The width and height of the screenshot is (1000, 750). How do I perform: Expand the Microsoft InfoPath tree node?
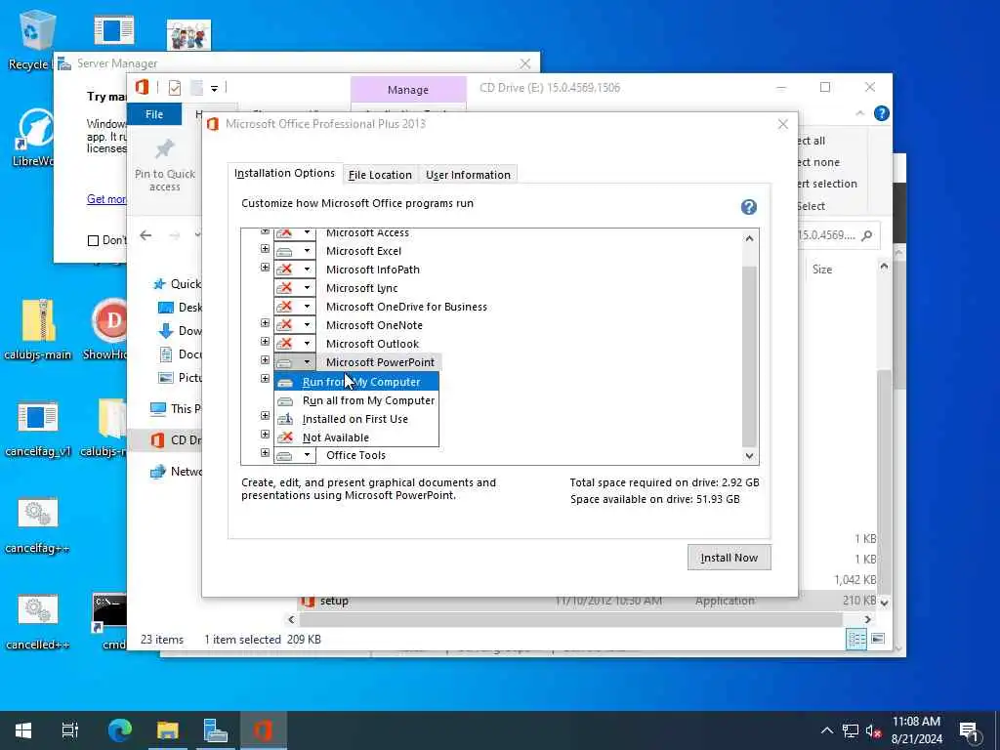(x=265, y=268)
